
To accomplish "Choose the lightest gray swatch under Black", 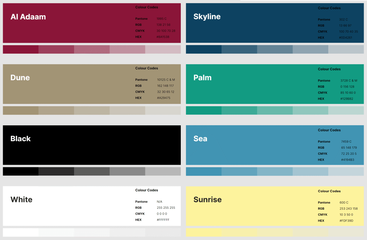I will pos(163,171).
